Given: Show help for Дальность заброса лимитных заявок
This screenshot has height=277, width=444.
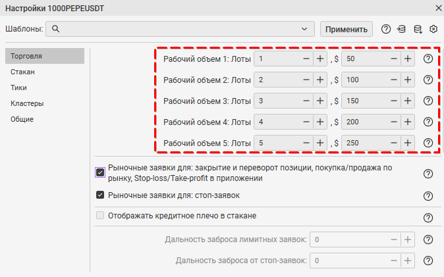Looking at the screenshot, I should [428, 239].
